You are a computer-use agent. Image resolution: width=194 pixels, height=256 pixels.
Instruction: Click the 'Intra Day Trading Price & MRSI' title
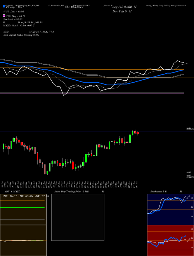(x=79, y=192)
